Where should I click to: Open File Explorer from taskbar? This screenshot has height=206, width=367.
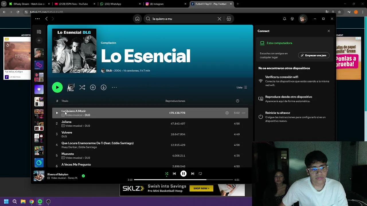tap(23, 201)
